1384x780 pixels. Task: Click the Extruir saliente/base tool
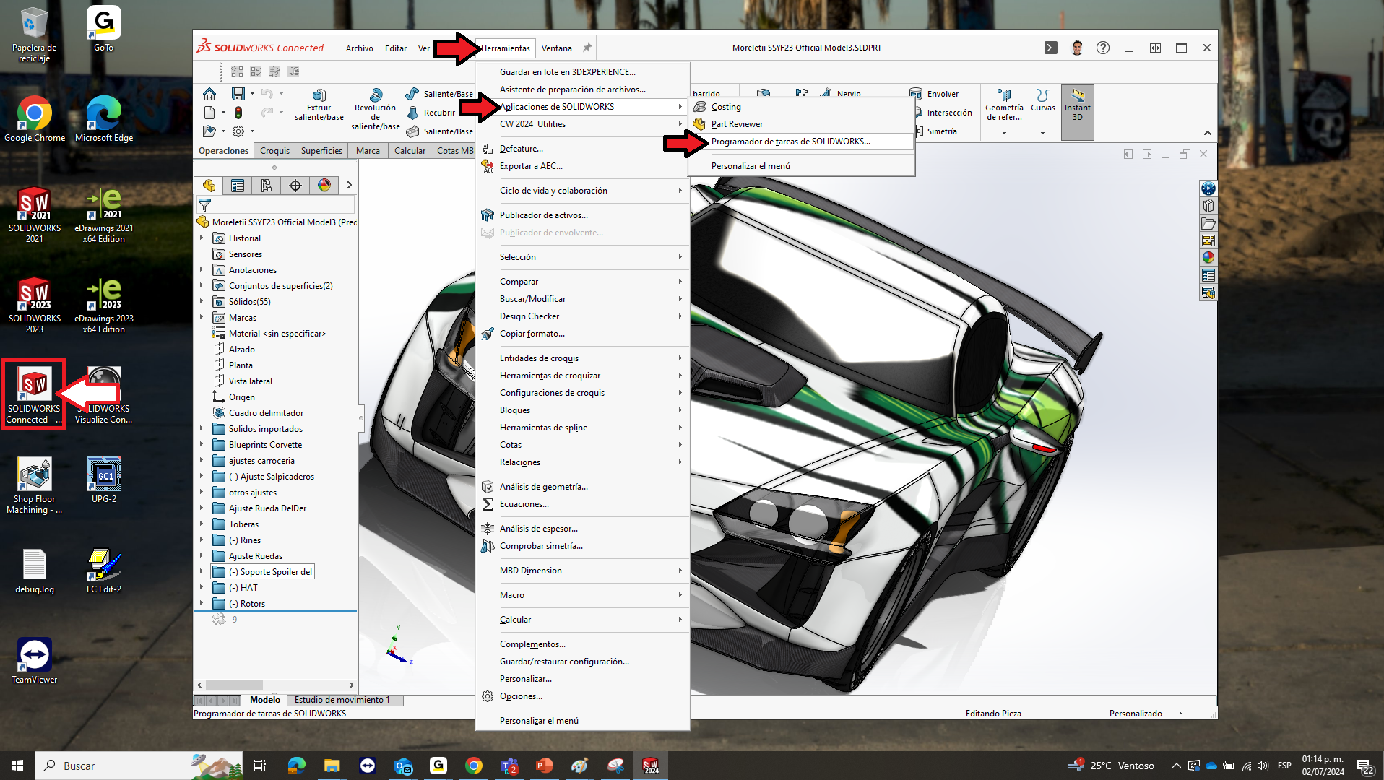point(319,105)
